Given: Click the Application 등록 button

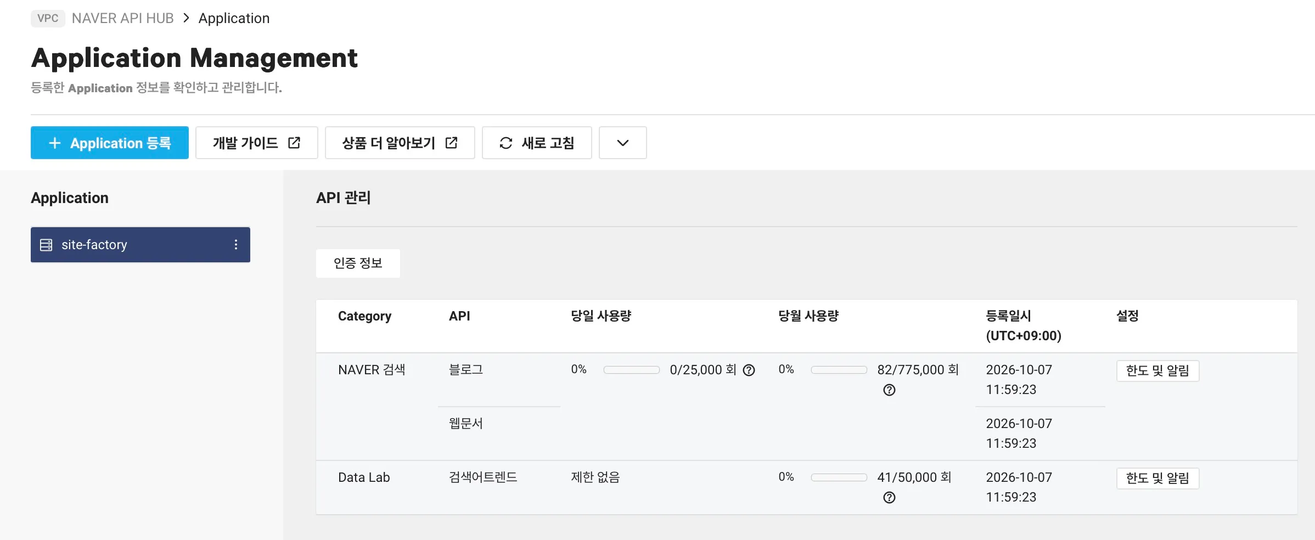Looking at the screenshot, I should 109,143.
